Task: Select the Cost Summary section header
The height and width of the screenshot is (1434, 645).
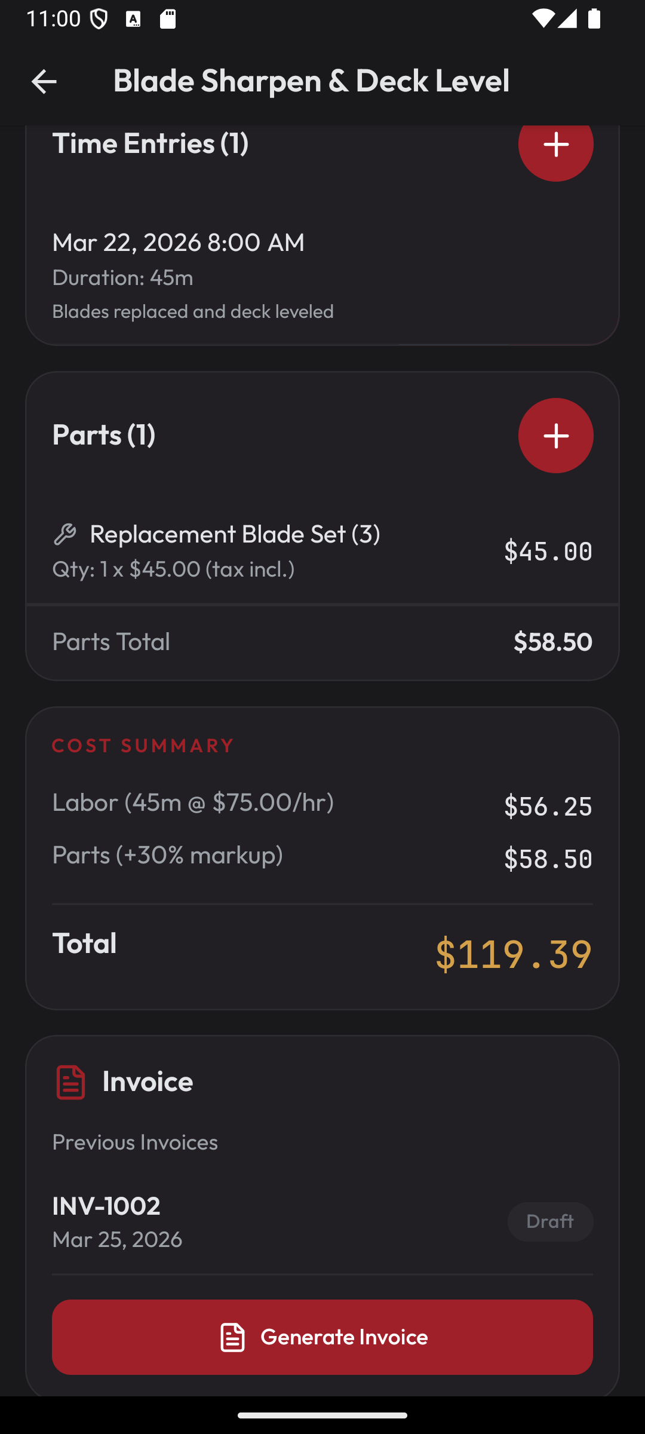Action: pos(142,746)
